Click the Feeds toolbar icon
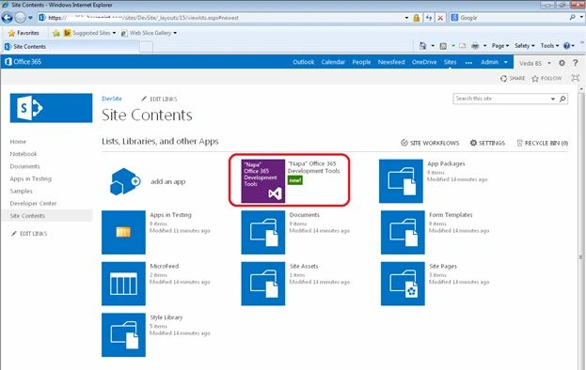Viewport: 586px width, 370px height. 443,46
